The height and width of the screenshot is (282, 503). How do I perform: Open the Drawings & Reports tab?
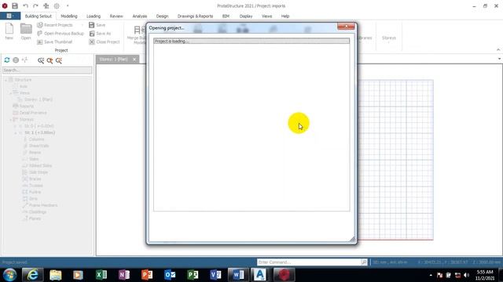tap(195, 16)
